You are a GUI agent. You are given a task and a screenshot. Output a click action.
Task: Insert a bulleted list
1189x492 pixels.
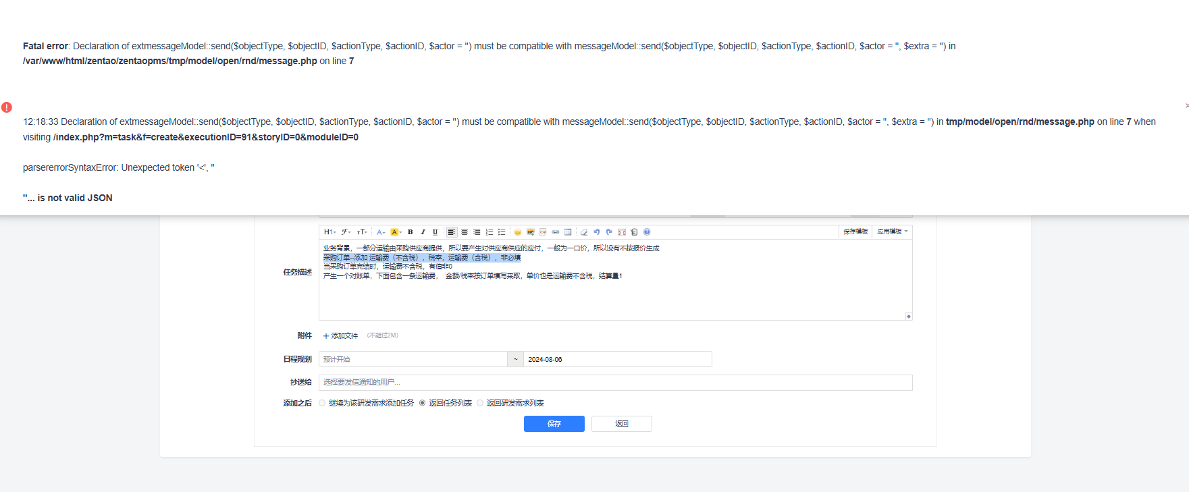[502, 232]
